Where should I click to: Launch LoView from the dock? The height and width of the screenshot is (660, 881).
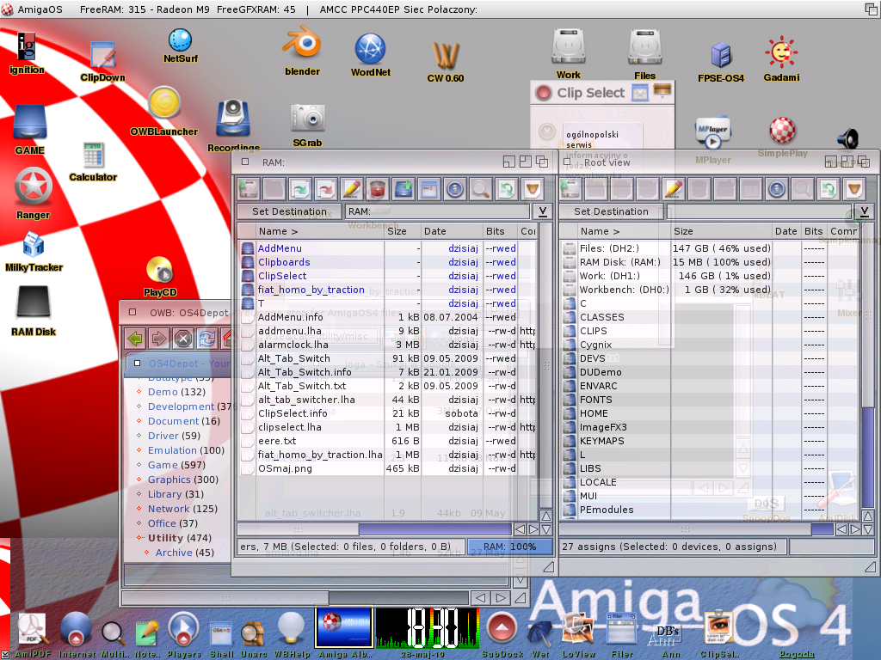pyautogui.click(x=579, y=634)
